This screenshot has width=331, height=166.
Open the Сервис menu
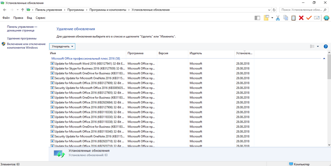41,18
